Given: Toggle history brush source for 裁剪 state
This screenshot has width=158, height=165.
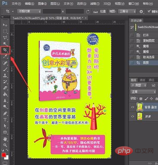Looking at the screenshot, I should coord(132,63).
